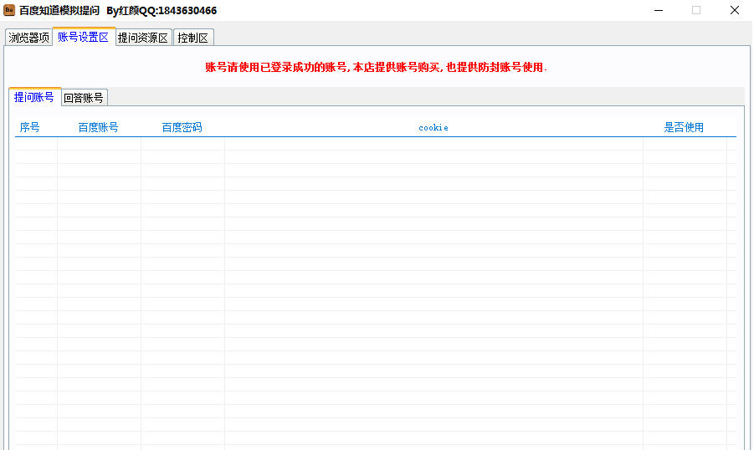Click the window title 百度知道模拟提问
Viewport: 754px width, 450px height.
tap(59, 11)
